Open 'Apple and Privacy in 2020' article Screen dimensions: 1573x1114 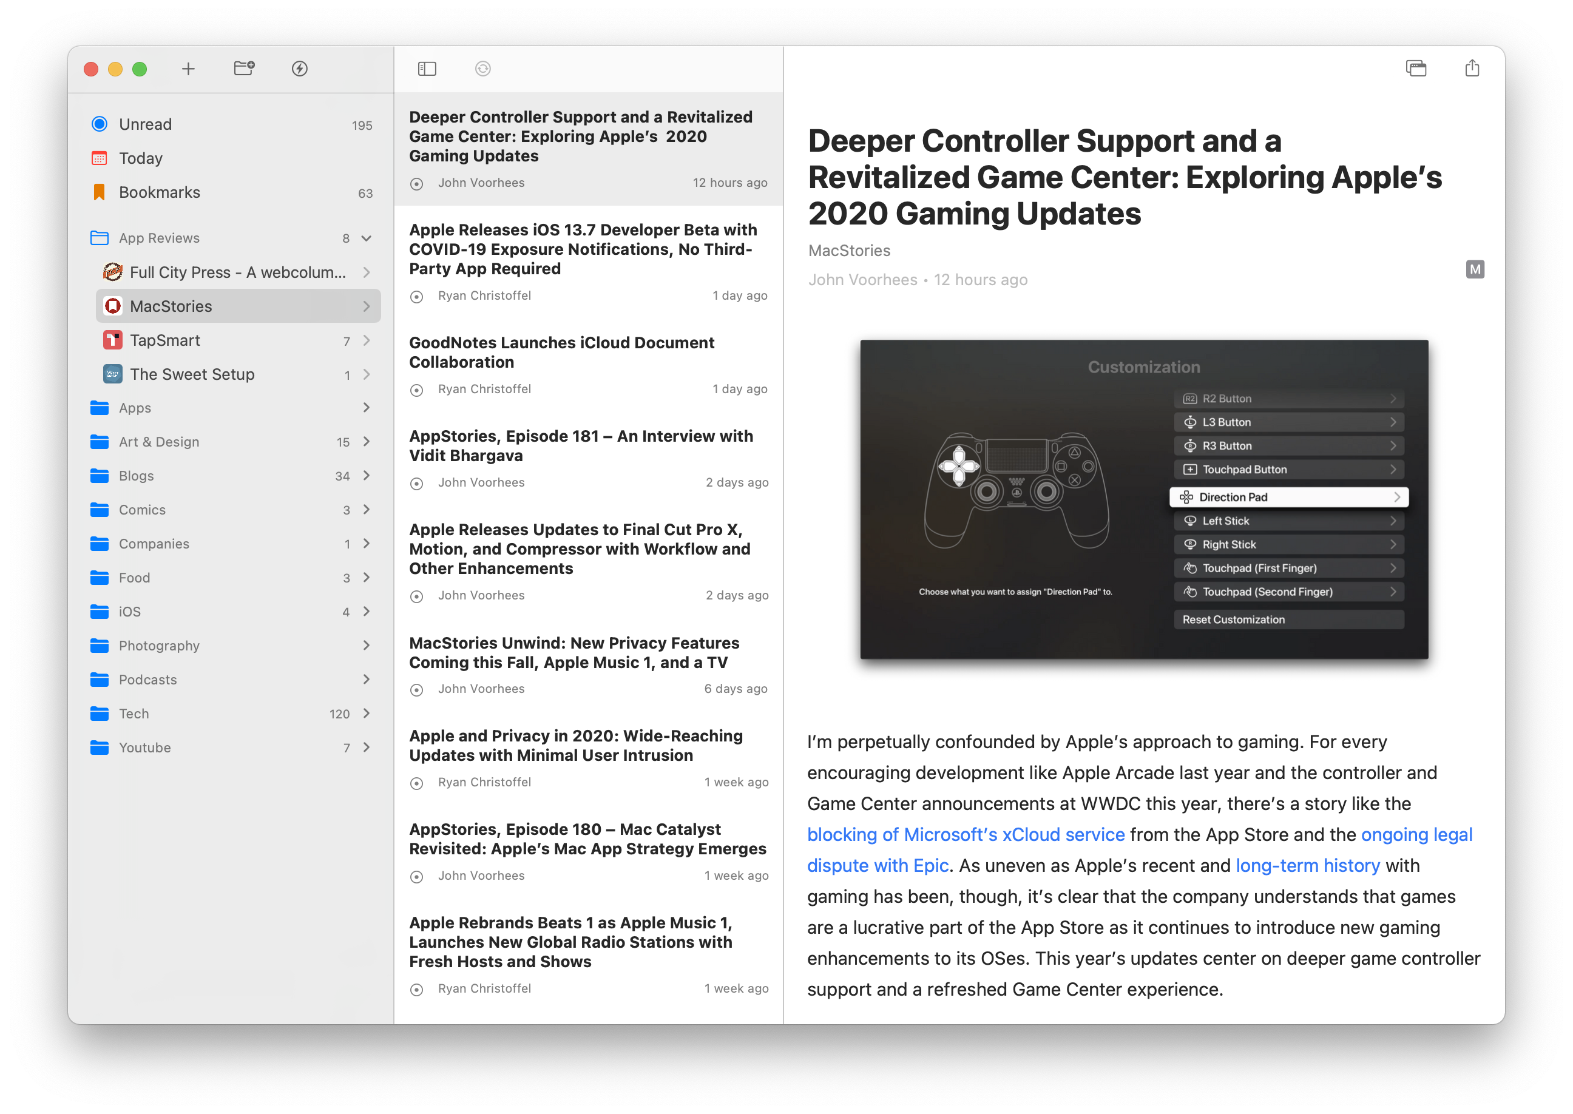click(x=589, y=758)
